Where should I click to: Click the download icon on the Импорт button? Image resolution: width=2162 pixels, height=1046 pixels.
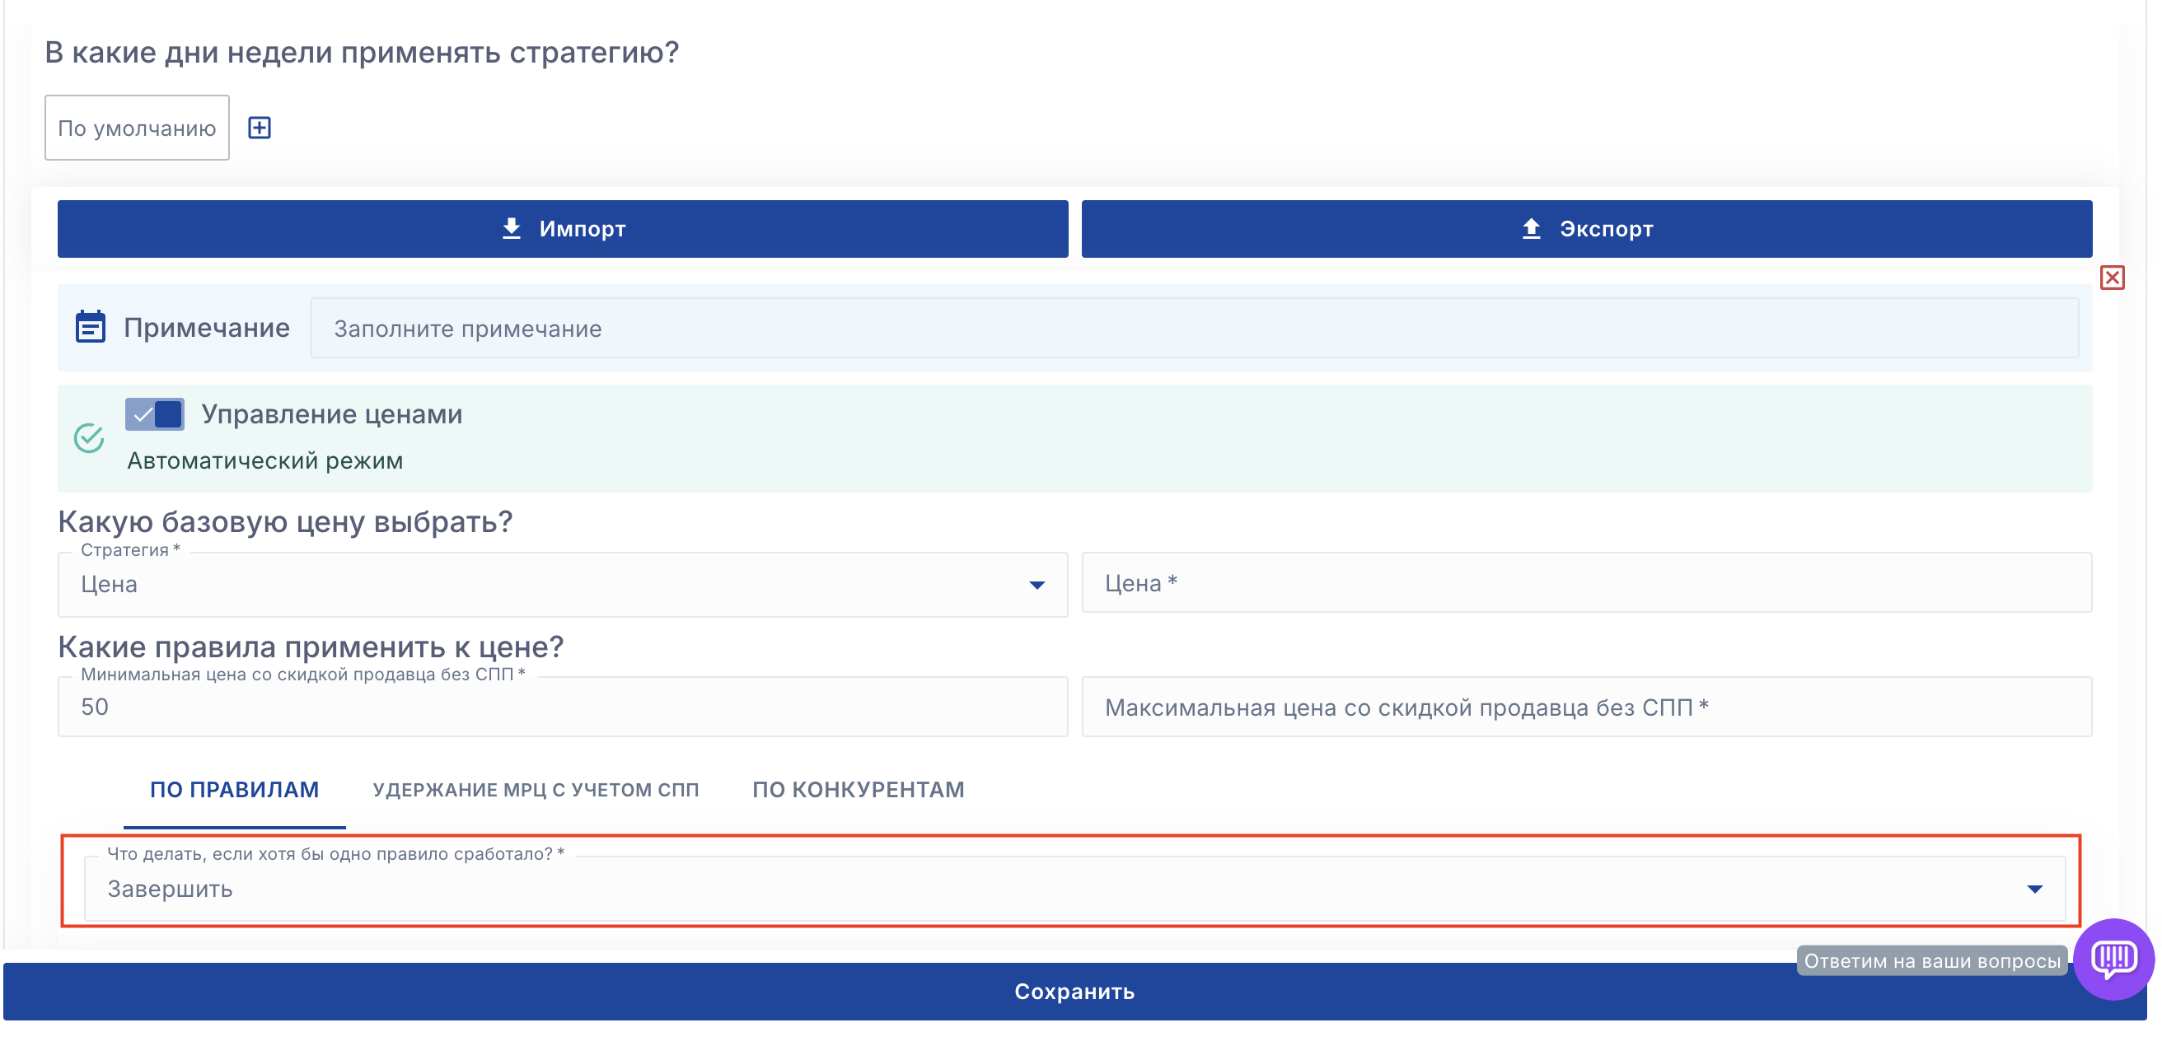coord(511,228)
